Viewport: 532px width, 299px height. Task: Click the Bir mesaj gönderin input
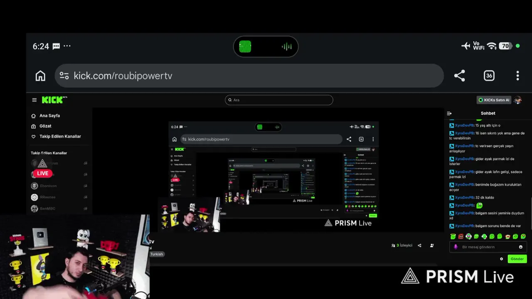click(x=487, y=247)
